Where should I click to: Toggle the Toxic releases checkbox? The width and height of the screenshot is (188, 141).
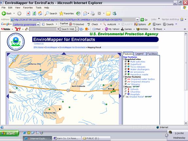tap(126, 67)
